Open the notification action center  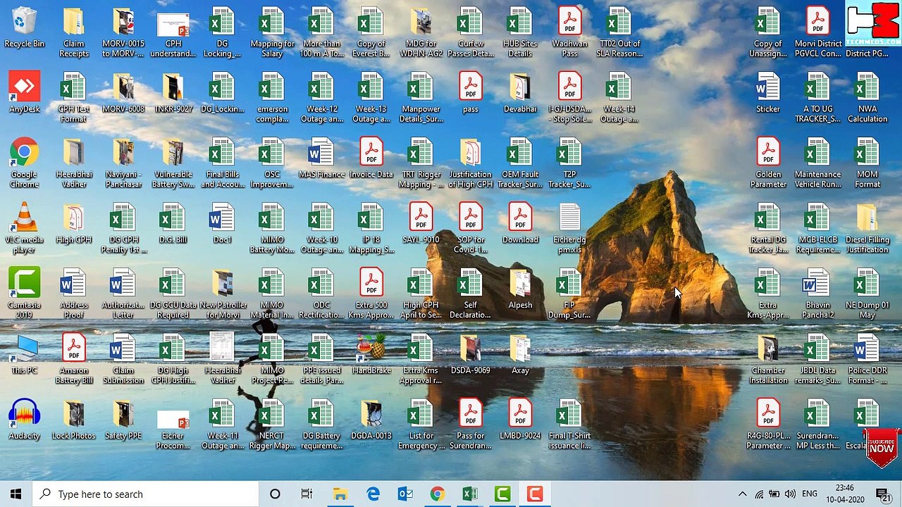coord(885,494)
